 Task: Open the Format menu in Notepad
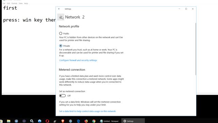pyautogui.click(x=14, y=3)
